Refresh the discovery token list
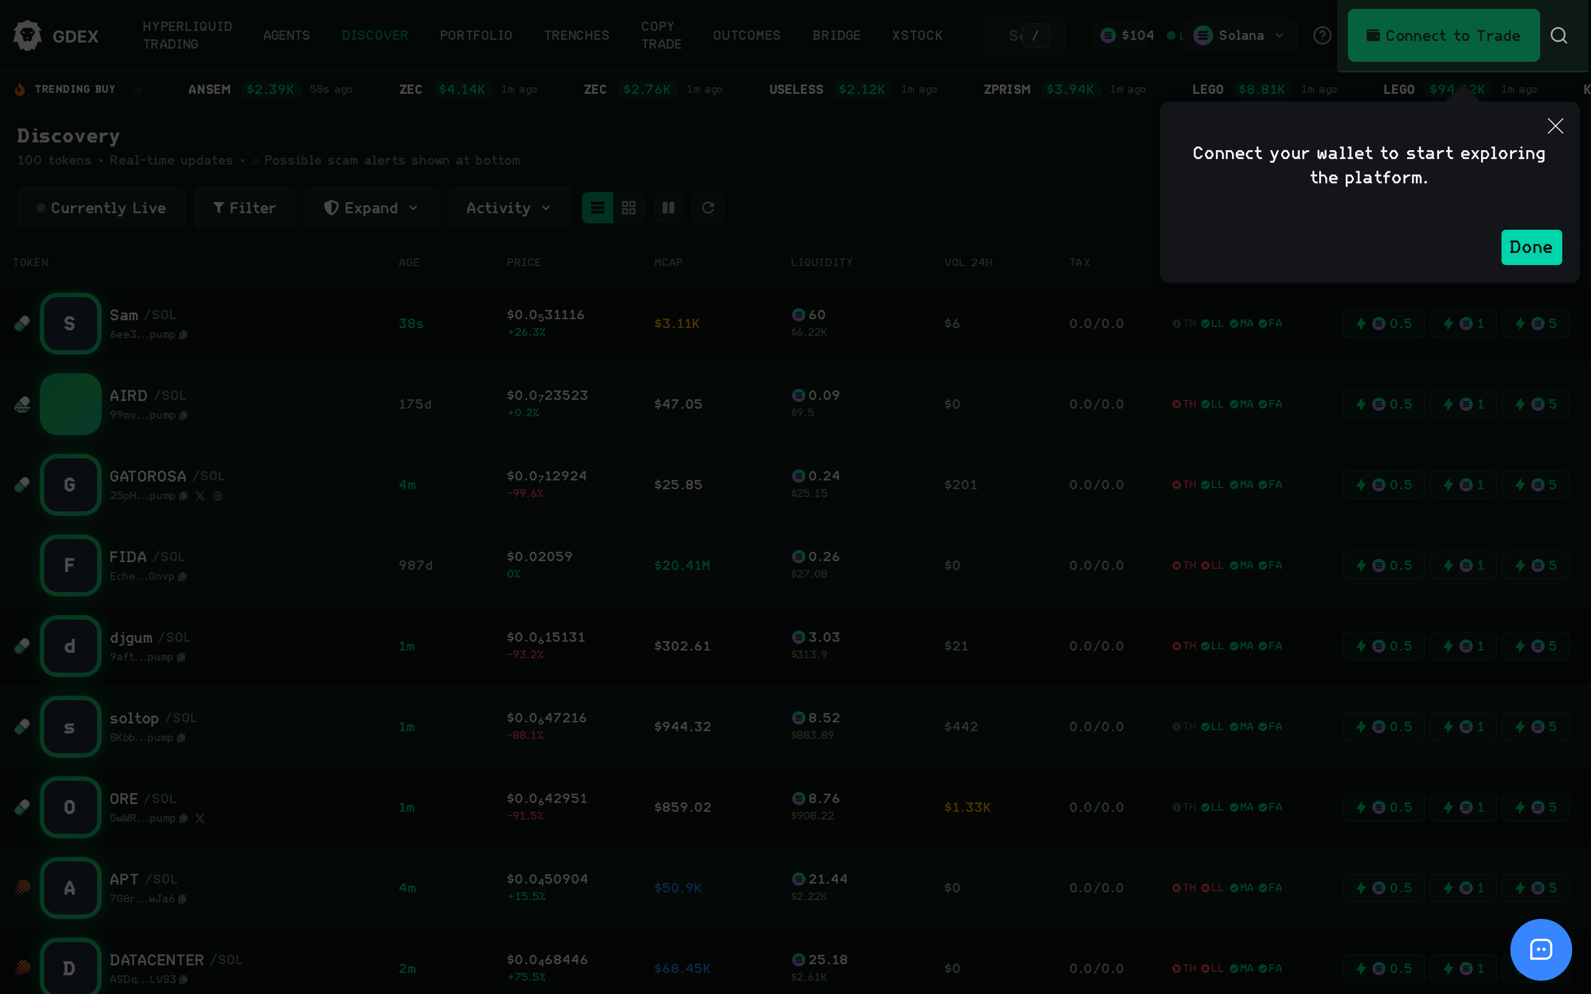The width and height of the screenshot is (1591, 994). click(x=708, y=208)
